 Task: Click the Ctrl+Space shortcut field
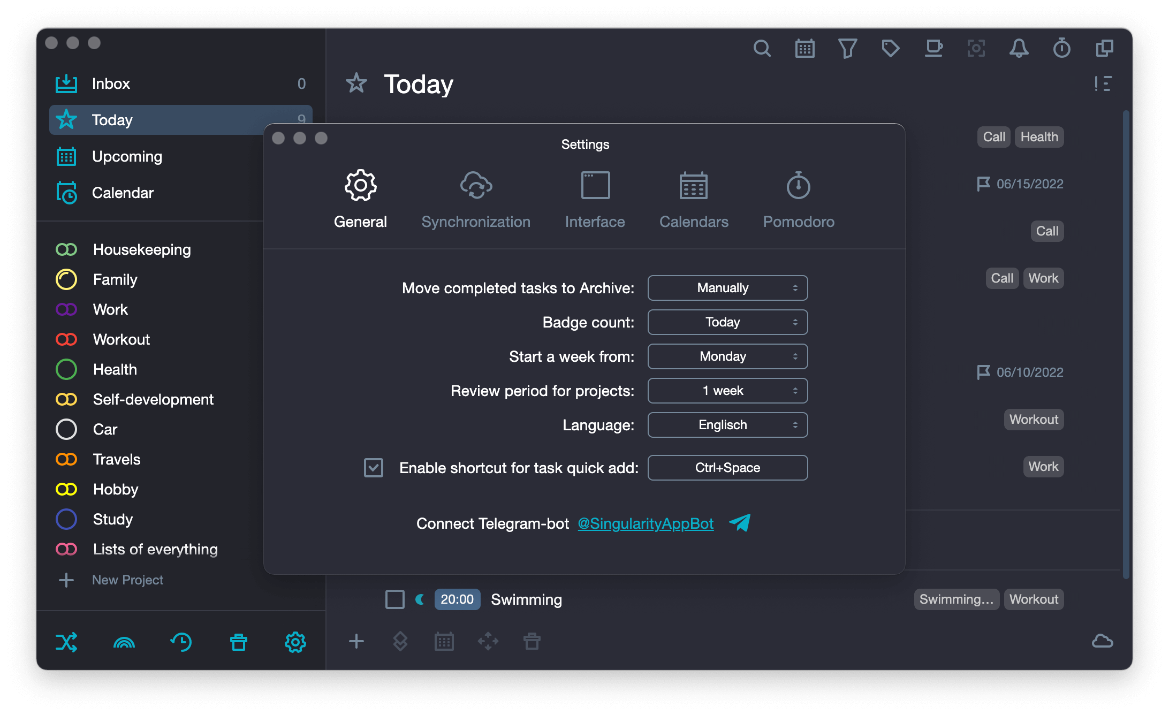click(x=727, y=468)
